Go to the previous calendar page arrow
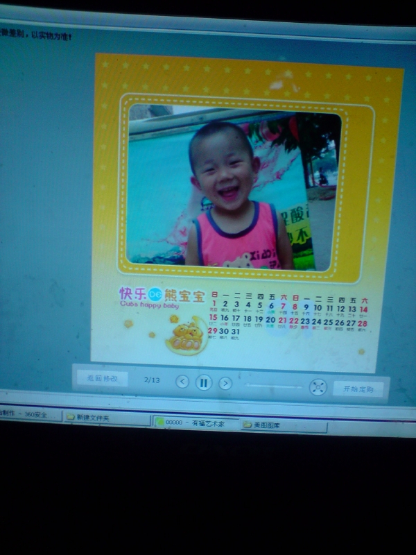Viewport: 416px width, 555px height. click(x=182, y=382)
